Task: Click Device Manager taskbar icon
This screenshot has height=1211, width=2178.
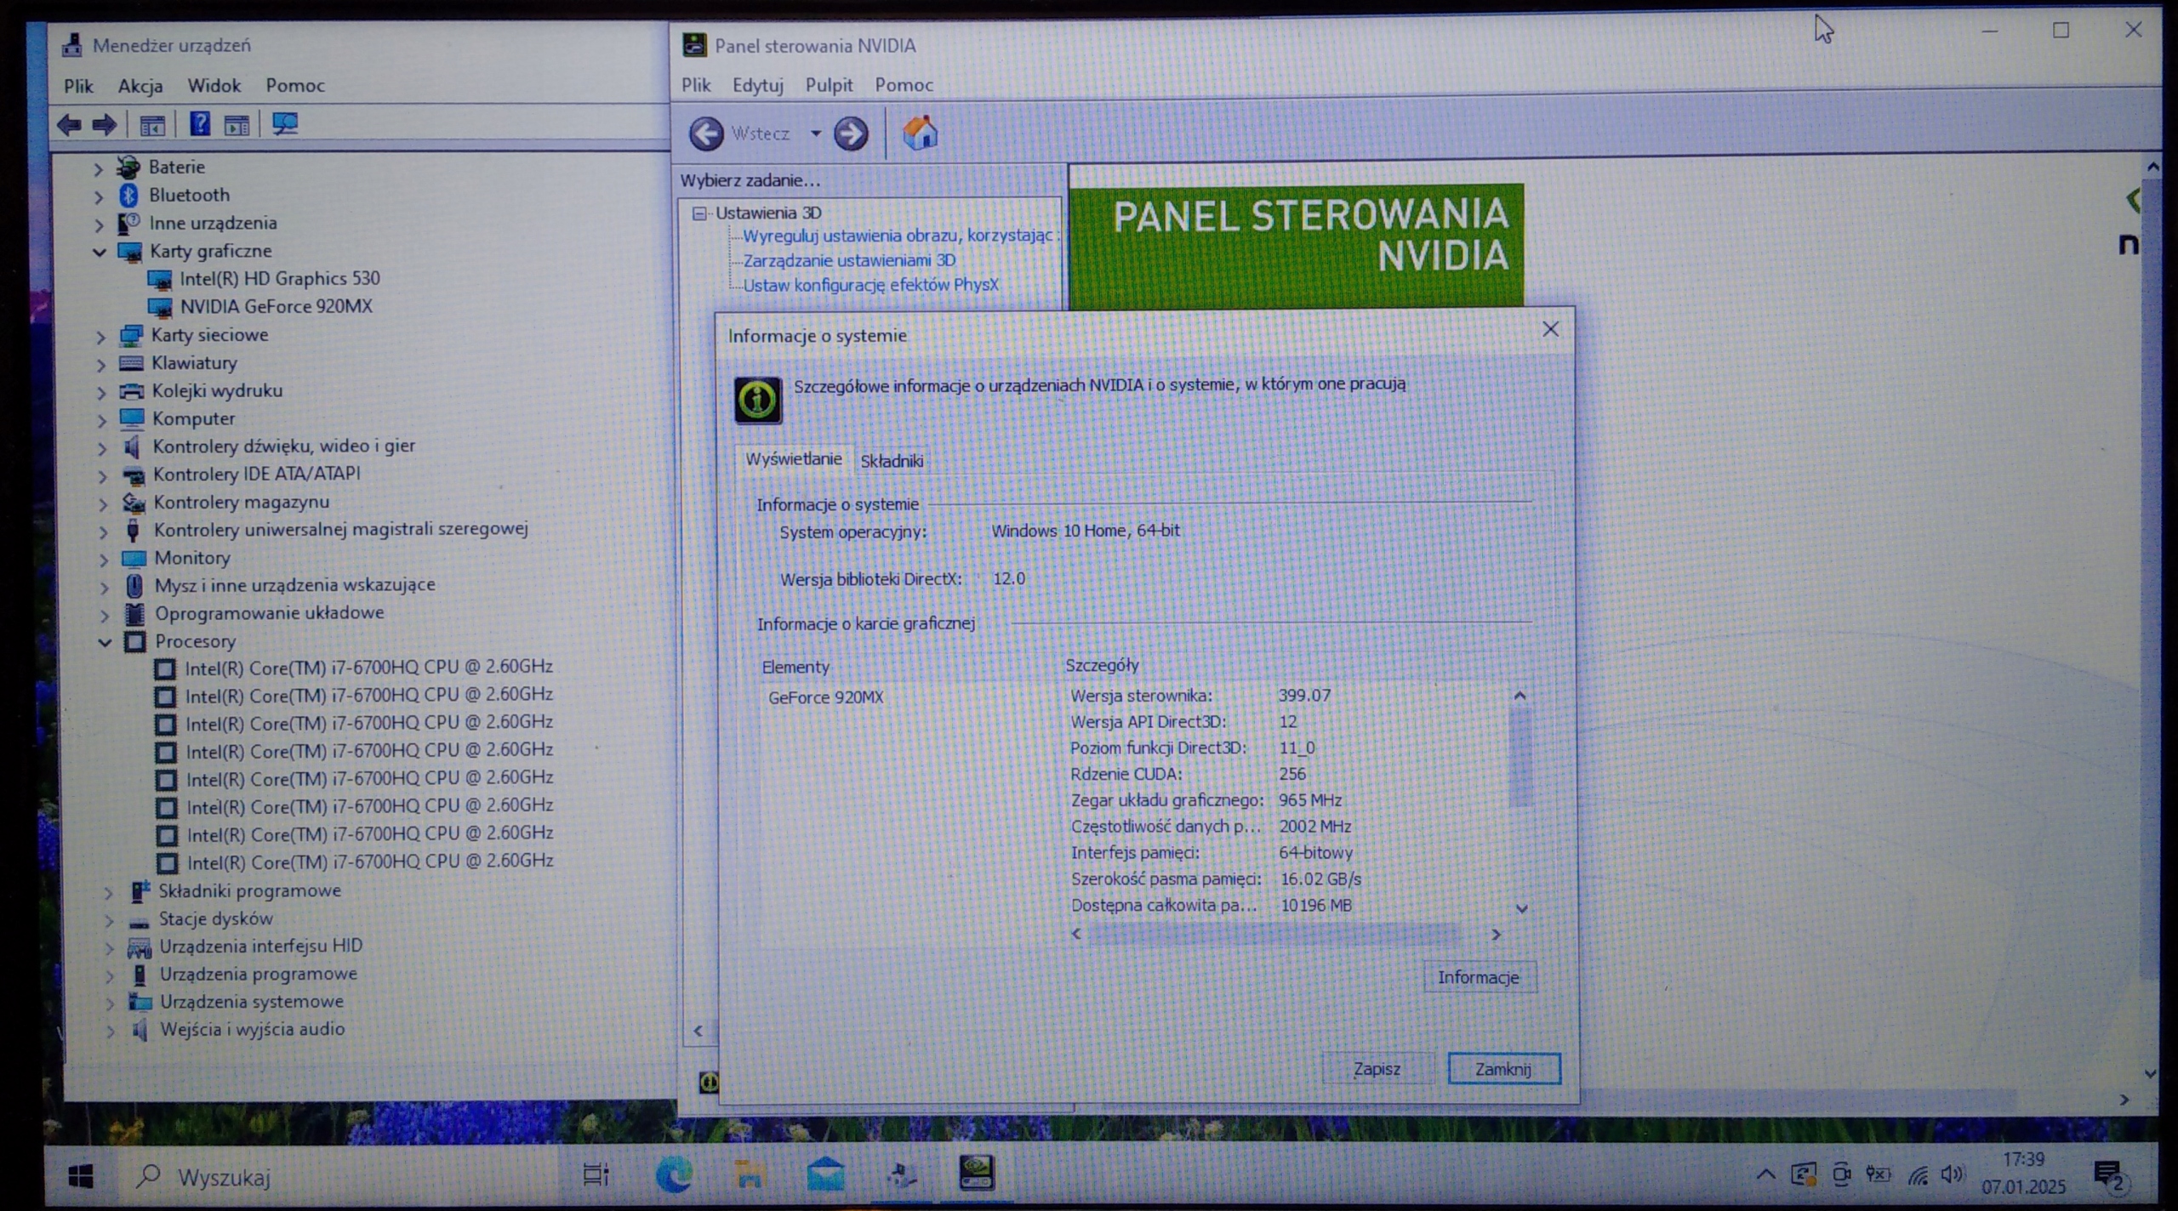Action: coord(902,1175)
